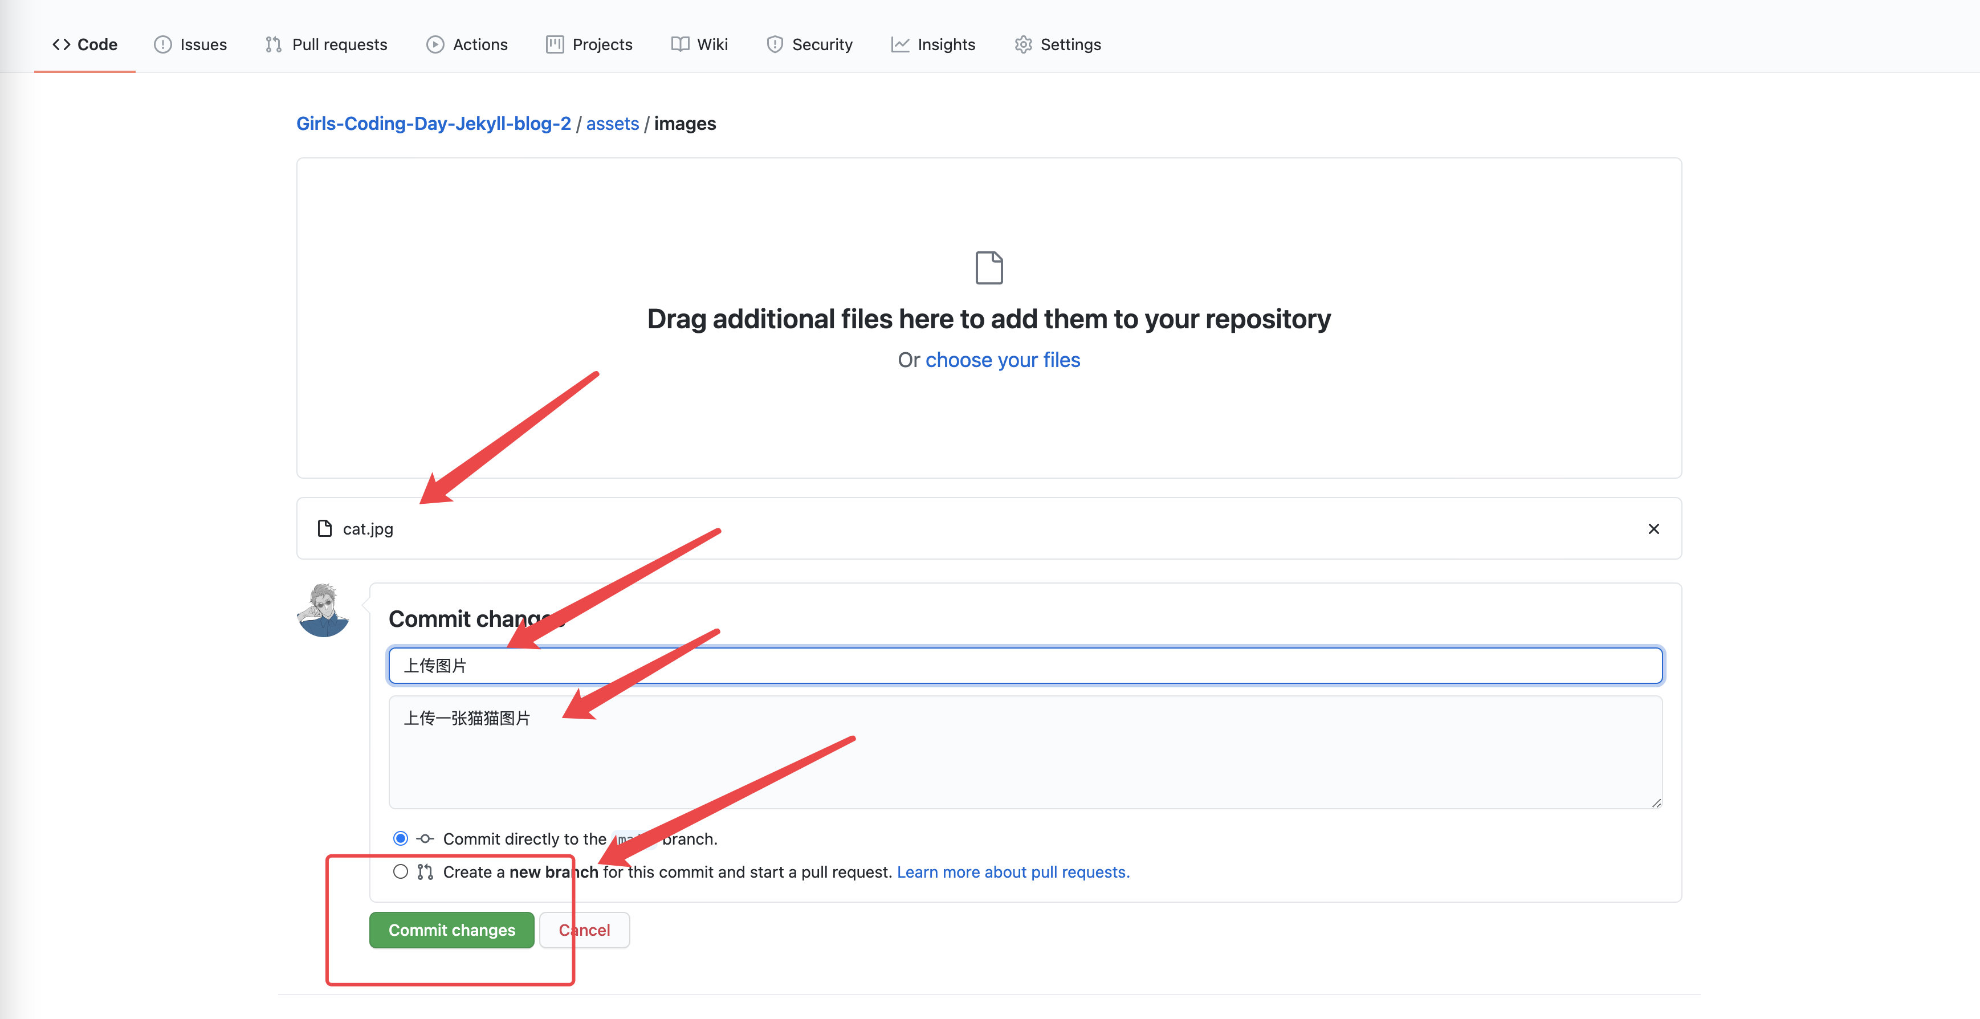The height and width of the screenshot is (1019, 1980).
Task: Open the Security tab
Action: pos(809,44)
